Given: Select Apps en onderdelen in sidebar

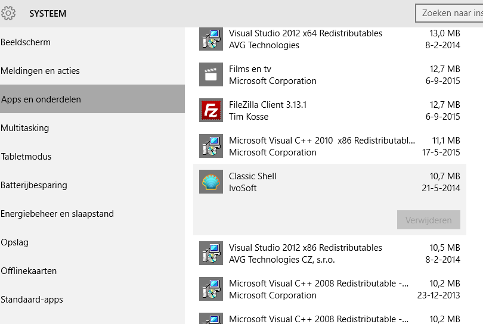Looking at the screenshot, I should [92, 99].
